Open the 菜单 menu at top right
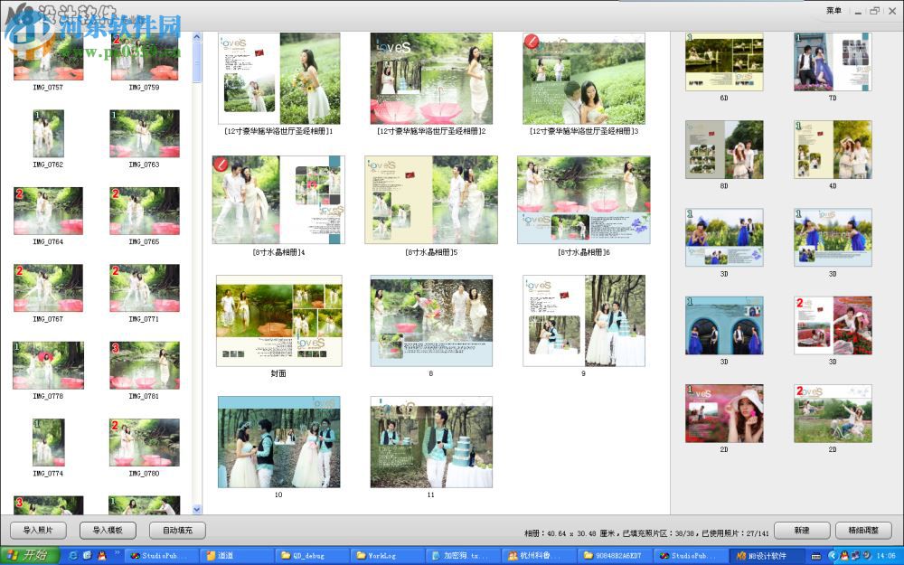This screenshot has height=565, width=904. (833, 10)
